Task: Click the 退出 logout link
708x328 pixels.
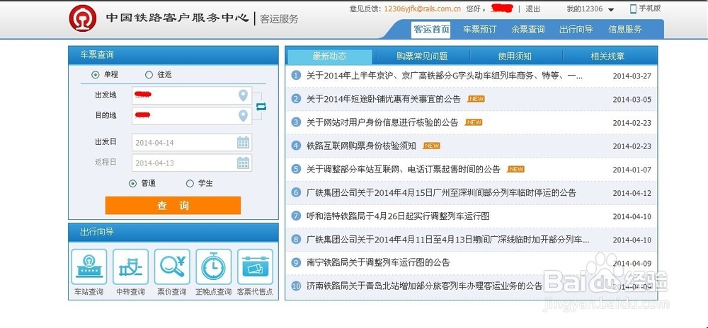Action: tap(533, 8)
